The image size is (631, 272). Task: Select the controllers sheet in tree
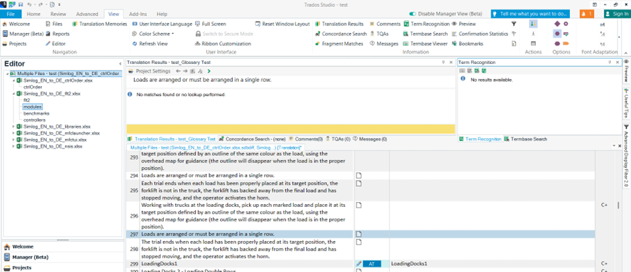pyautogui.click(x=34, y=120)
